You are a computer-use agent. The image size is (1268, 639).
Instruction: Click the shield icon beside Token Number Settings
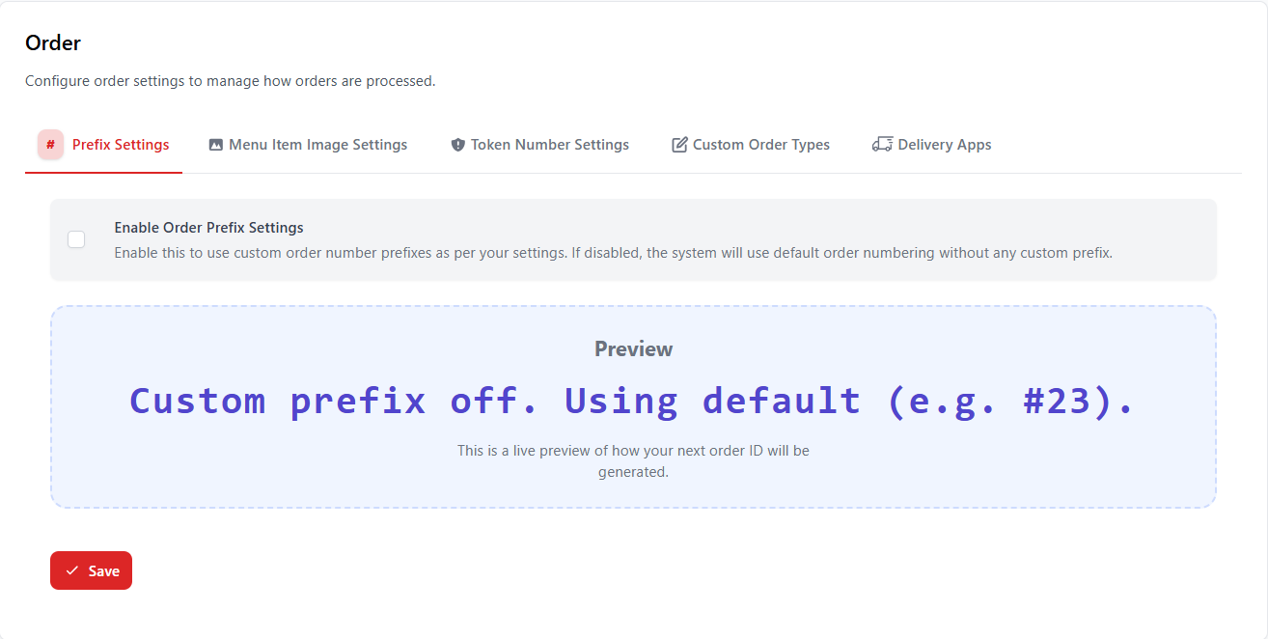(458, 145)
